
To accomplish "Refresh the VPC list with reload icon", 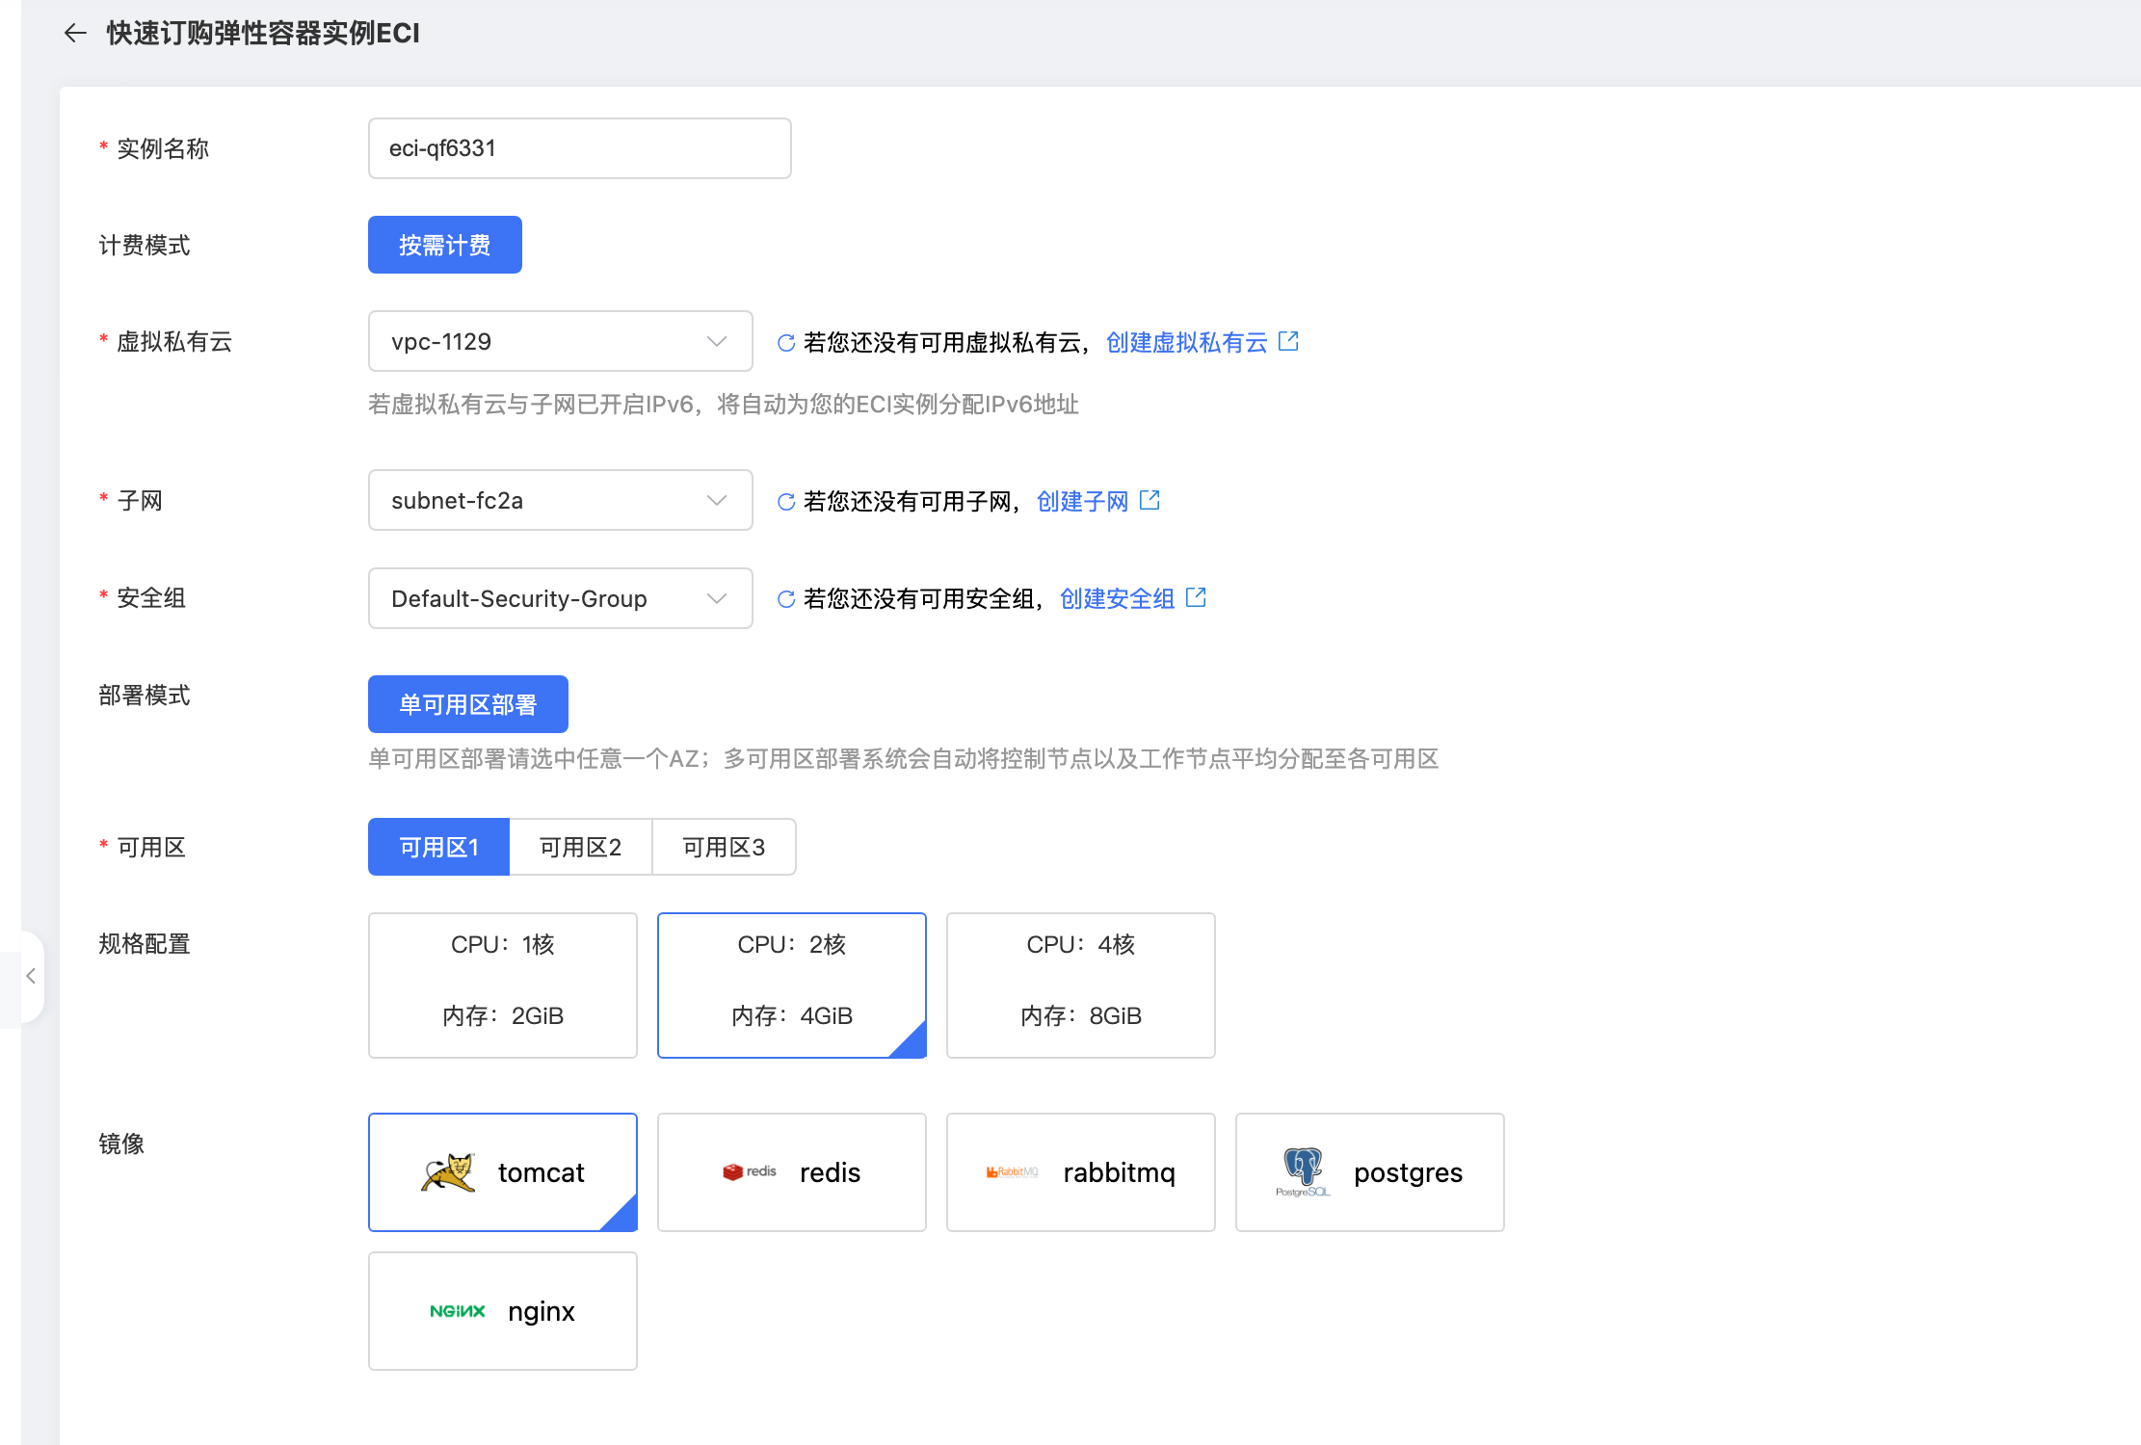I will (786, 343).
